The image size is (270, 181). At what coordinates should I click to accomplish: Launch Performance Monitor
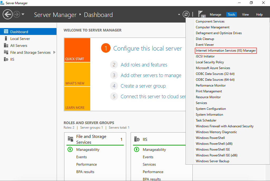[x=211, y=85]
